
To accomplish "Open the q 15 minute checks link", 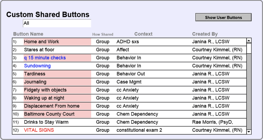I will coord(45,58).
